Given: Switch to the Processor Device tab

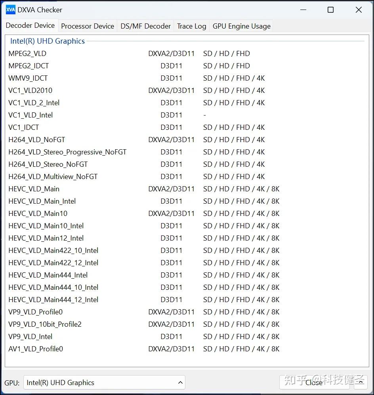Looking at the screenshot, I should click(88, 26).
